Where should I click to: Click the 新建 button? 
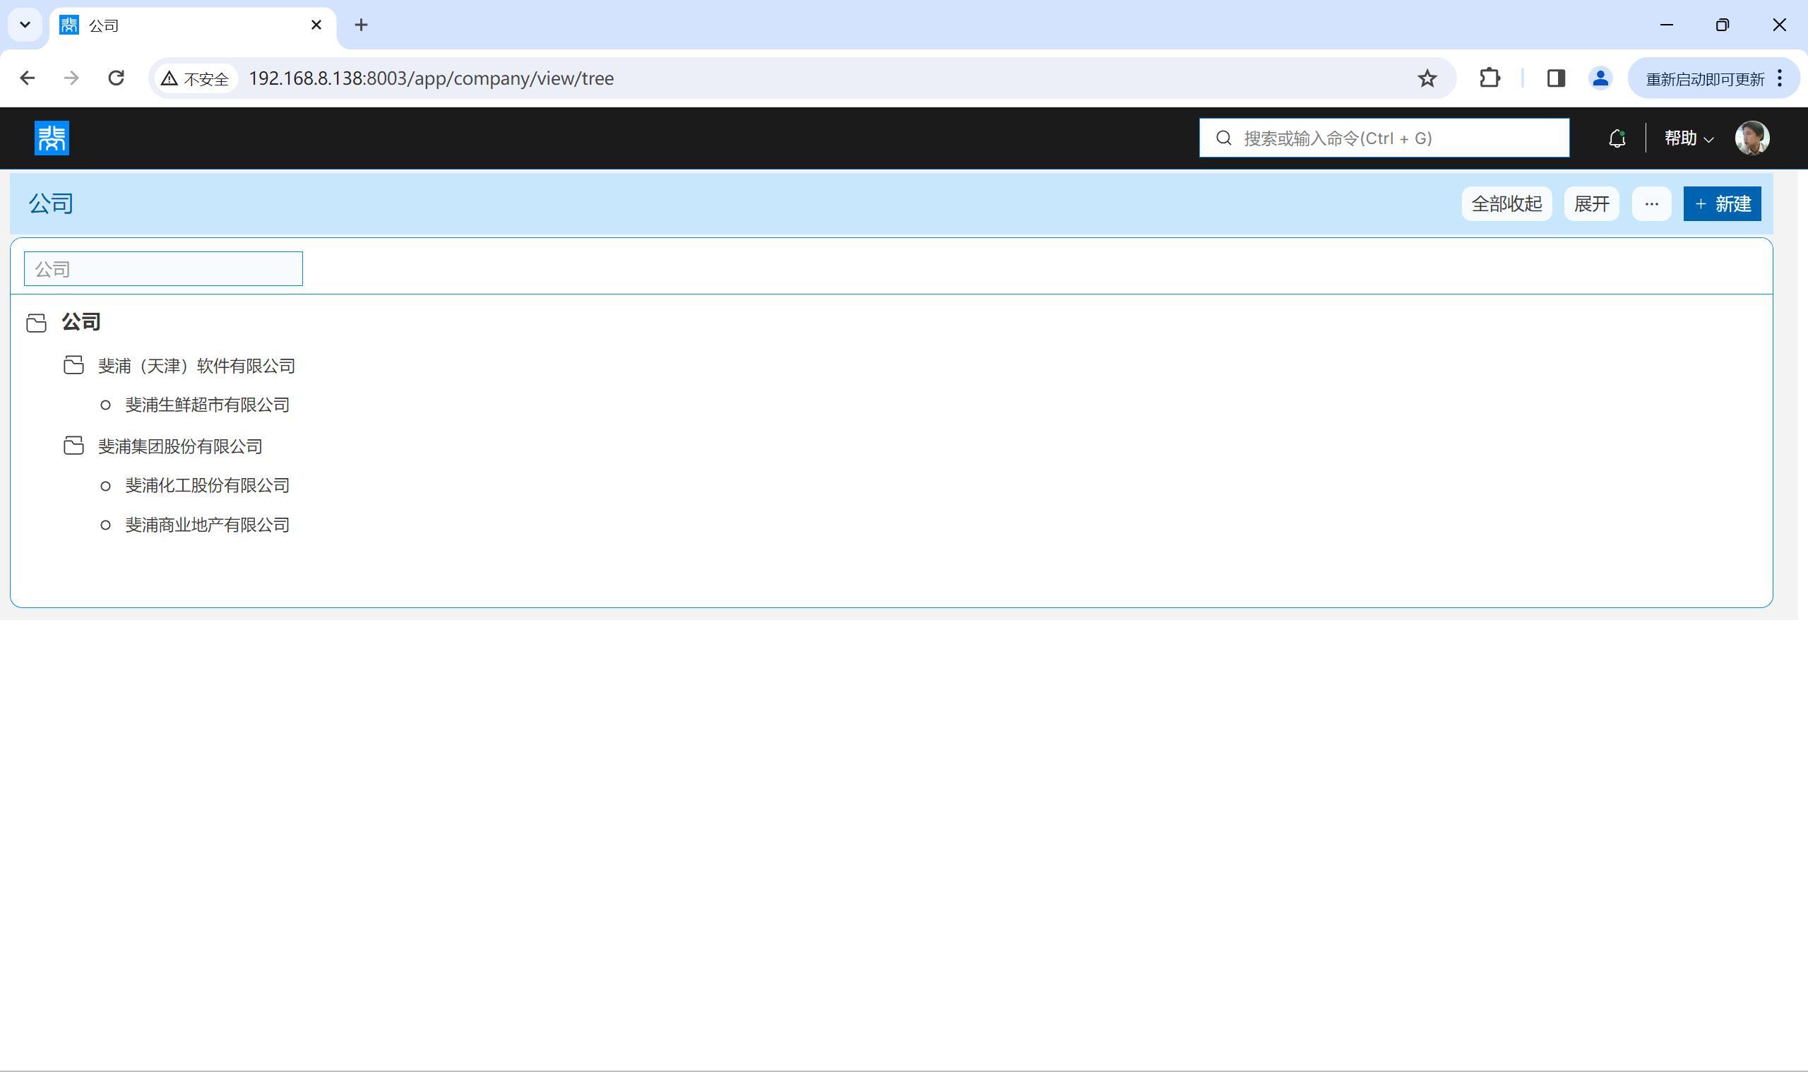(x=1721, y=203)
